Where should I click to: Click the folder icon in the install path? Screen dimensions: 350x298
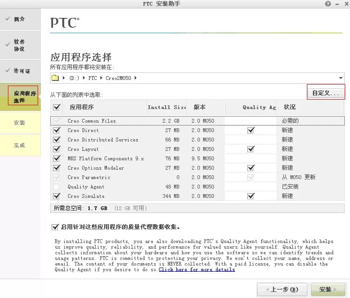[x=55, y=78]
